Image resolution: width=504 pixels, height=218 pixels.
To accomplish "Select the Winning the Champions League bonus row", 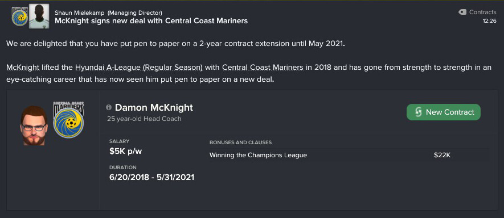I will pos(349,155).
